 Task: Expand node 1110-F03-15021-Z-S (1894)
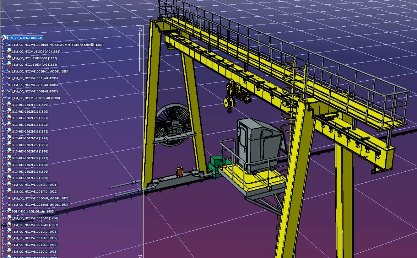click(x=2, y=138)
